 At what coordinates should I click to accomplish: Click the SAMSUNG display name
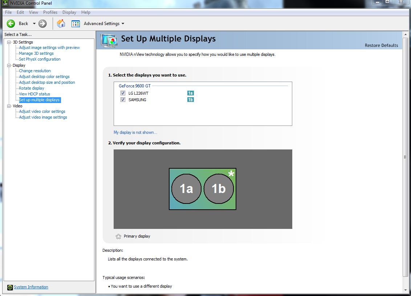137,100
